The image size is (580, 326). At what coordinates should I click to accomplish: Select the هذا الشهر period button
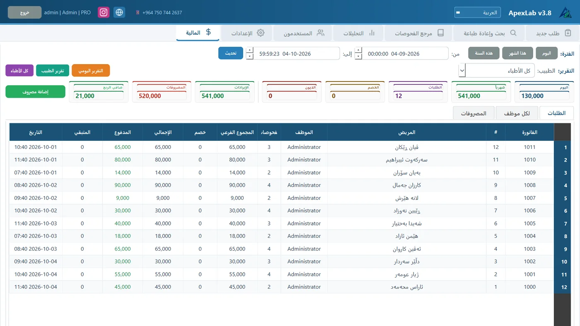[517, 53]
